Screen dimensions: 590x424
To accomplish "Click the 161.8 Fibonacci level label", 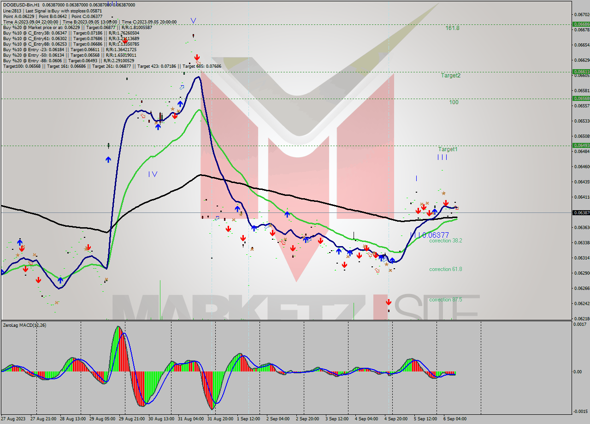I will click(452, 28).
